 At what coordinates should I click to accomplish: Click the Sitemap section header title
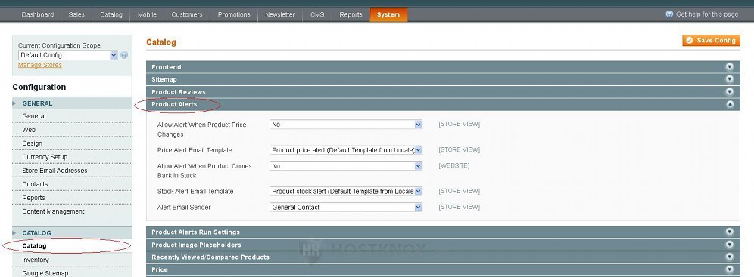(164, 79)
